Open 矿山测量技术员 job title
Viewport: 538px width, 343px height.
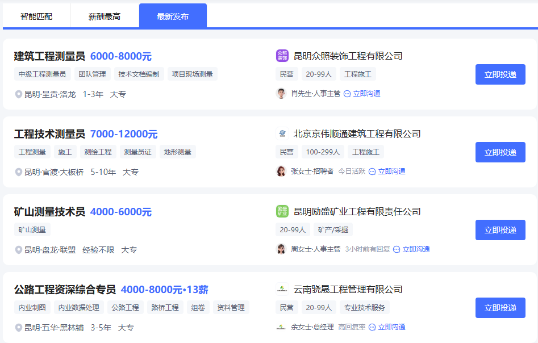pos(49,212)
